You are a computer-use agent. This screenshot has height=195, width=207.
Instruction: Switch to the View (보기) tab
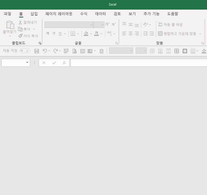[x=132, y=14]
